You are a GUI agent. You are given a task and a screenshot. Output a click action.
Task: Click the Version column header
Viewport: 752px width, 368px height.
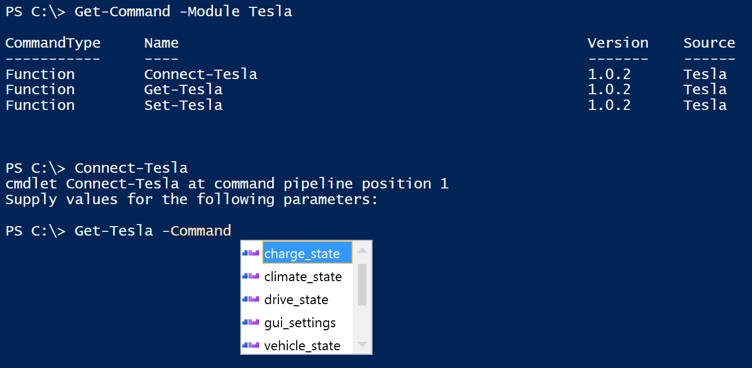pos(618,42)
